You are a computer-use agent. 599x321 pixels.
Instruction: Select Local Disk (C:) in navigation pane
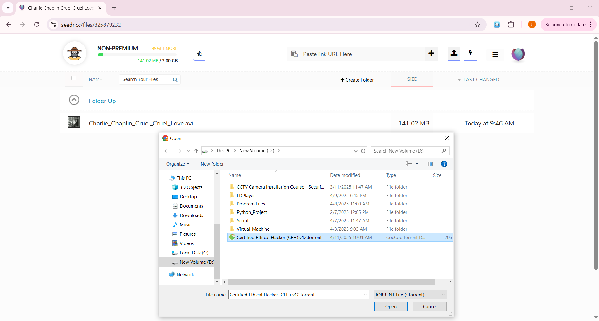click(194, 253)
